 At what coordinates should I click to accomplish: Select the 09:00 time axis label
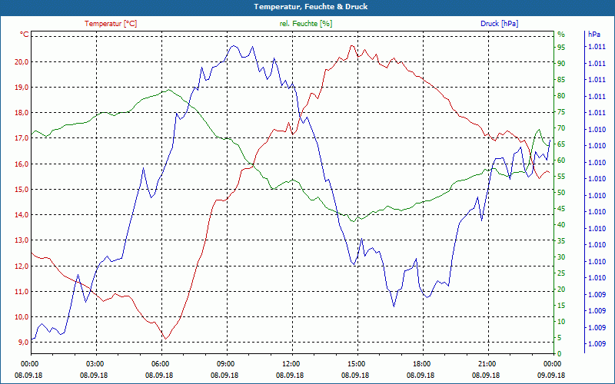(227, 363)
